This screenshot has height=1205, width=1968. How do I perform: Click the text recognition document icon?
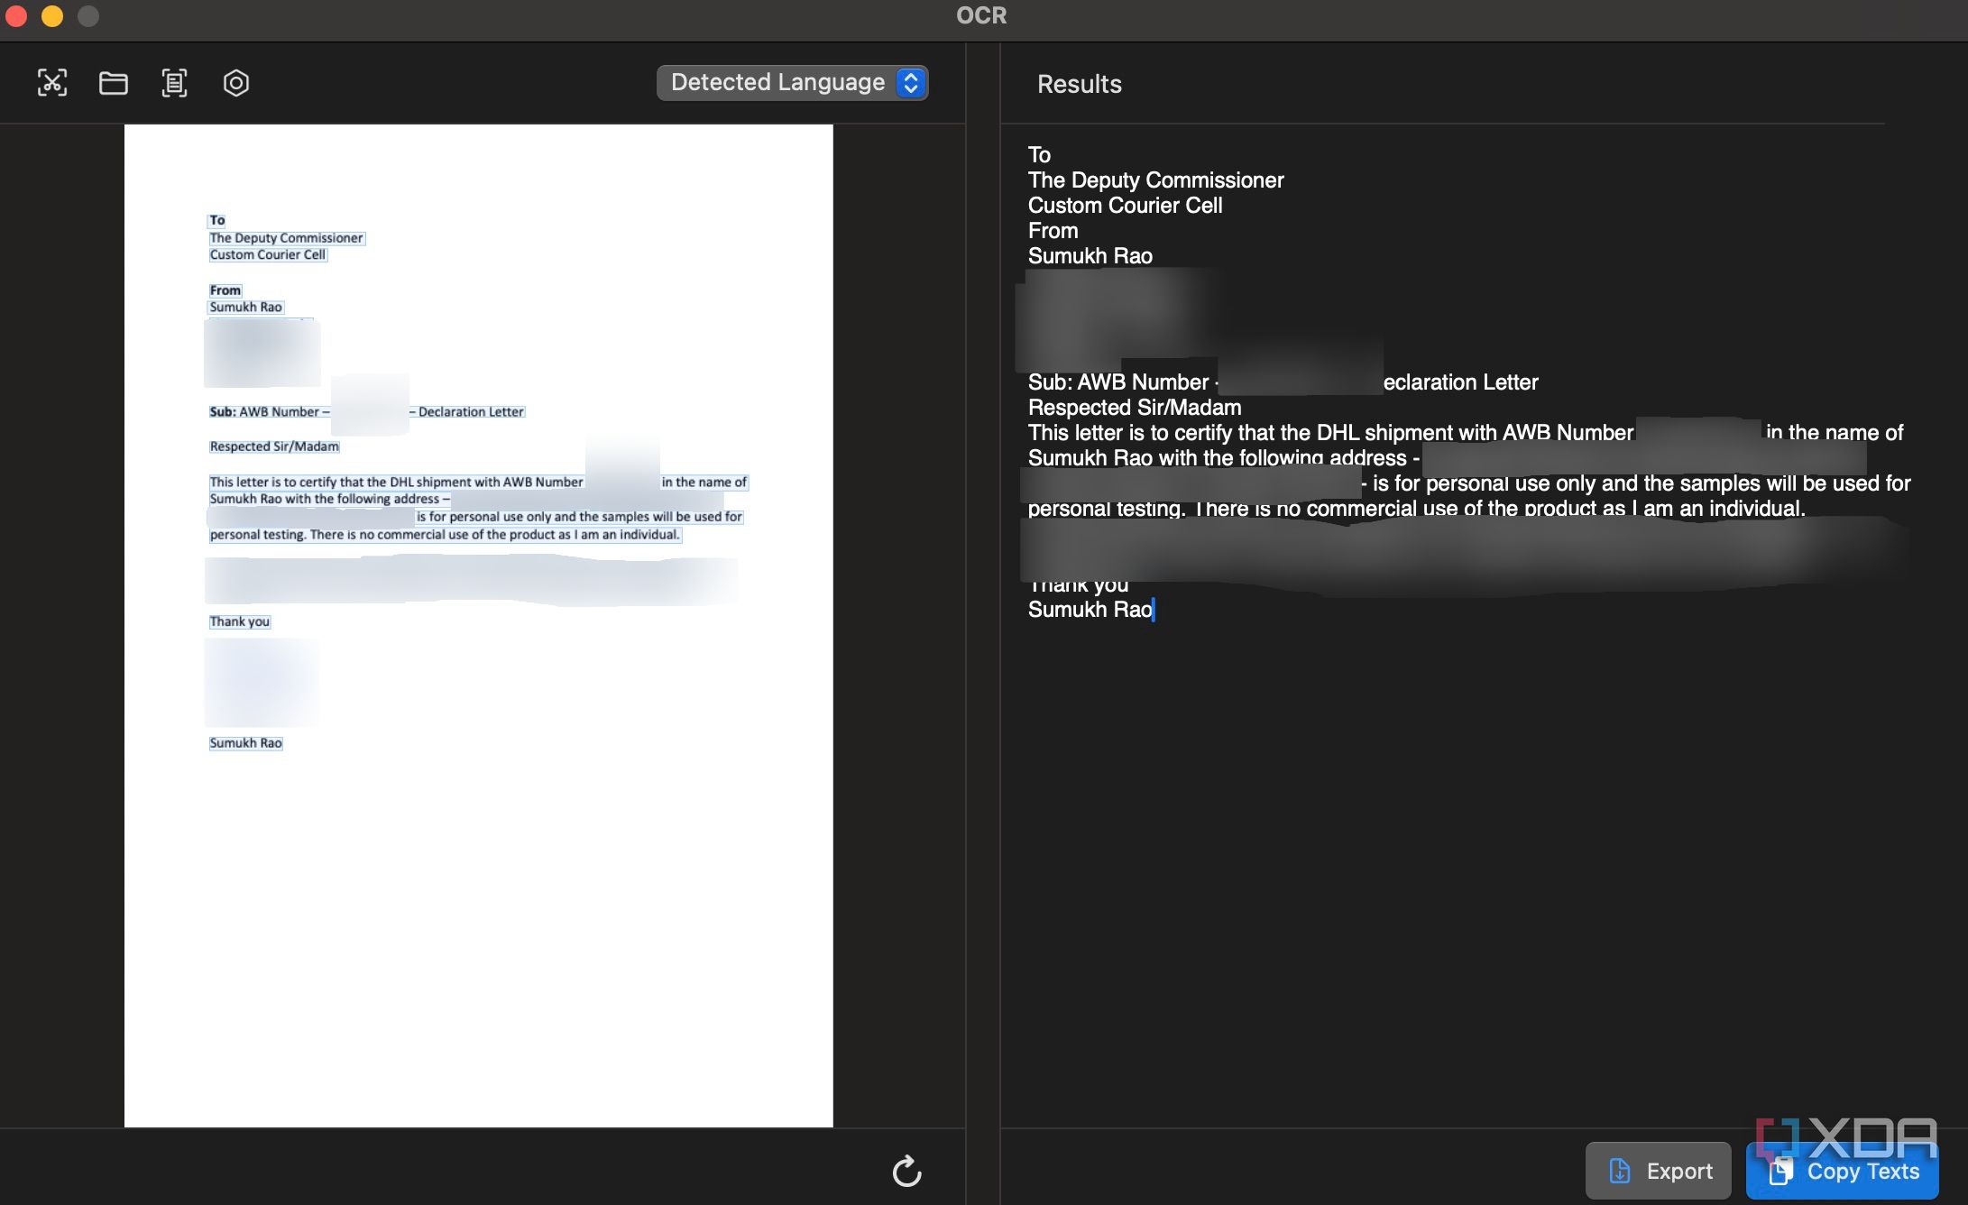point(174,83)
